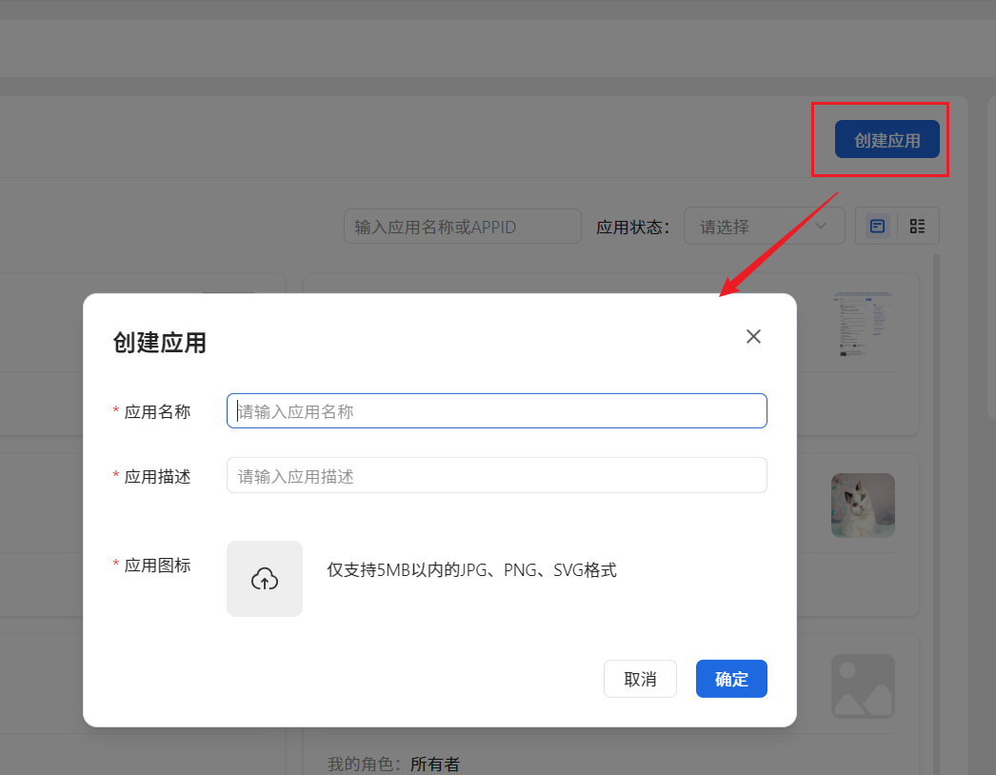
Task: Click the 我的角色：所有者 text
Action: [x=394, y=764]
